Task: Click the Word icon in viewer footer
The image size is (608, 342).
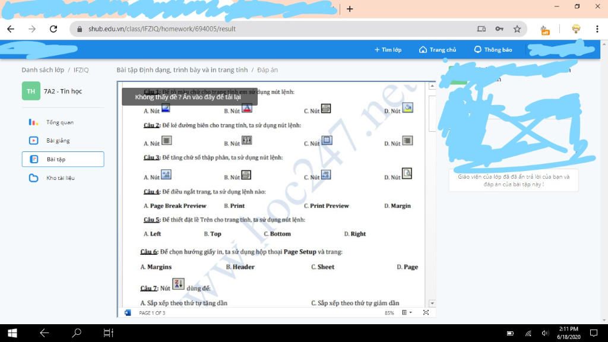Action: click(x=128, y=312)
